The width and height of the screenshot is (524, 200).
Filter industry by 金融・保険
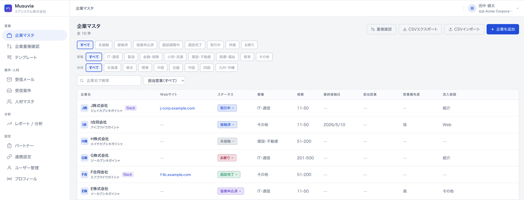[151, 57]
